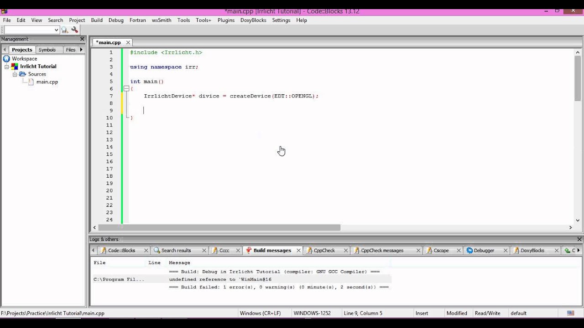This screenshot has height=328, width=584.
Task: Click the search magnifier icon in toolbar
Action: pyautogui.click(x=64, y=30)
